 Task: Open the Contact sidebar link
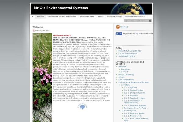(124, 72)
